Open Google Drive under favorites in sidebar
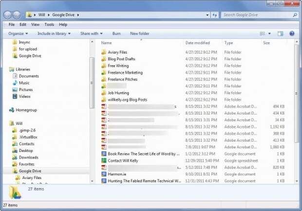This screenshot has height=211, width=302. coord(30,56)
